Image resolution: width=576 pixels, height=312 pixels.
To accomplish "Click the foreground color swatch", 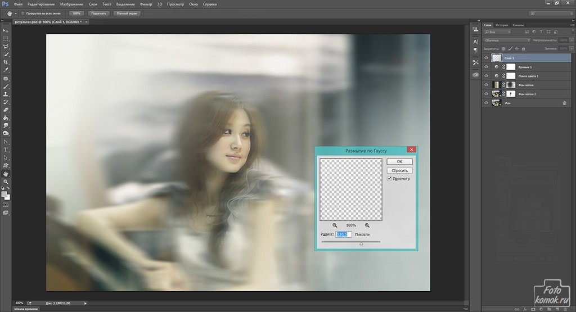I will point(4,194).
